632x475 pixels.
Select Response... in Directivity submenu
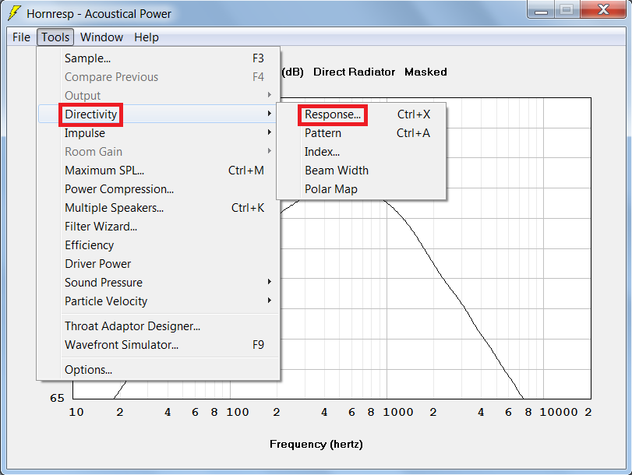361,114
